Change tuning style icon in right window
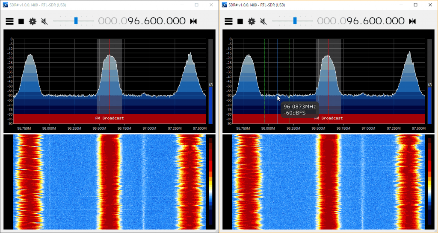Image resolution: width=438 pixels, height=233 pixels. click(x=412, y=21)
